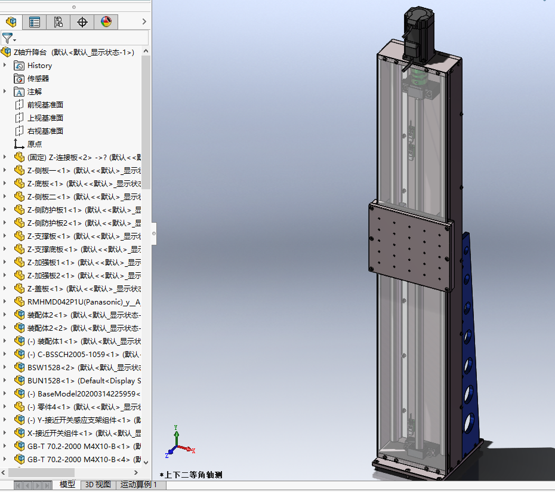Image resolution: width=555 pixels, height=492 pixels.
Task: Open the DimXpertManager crosshair tab
Action: 82,22
